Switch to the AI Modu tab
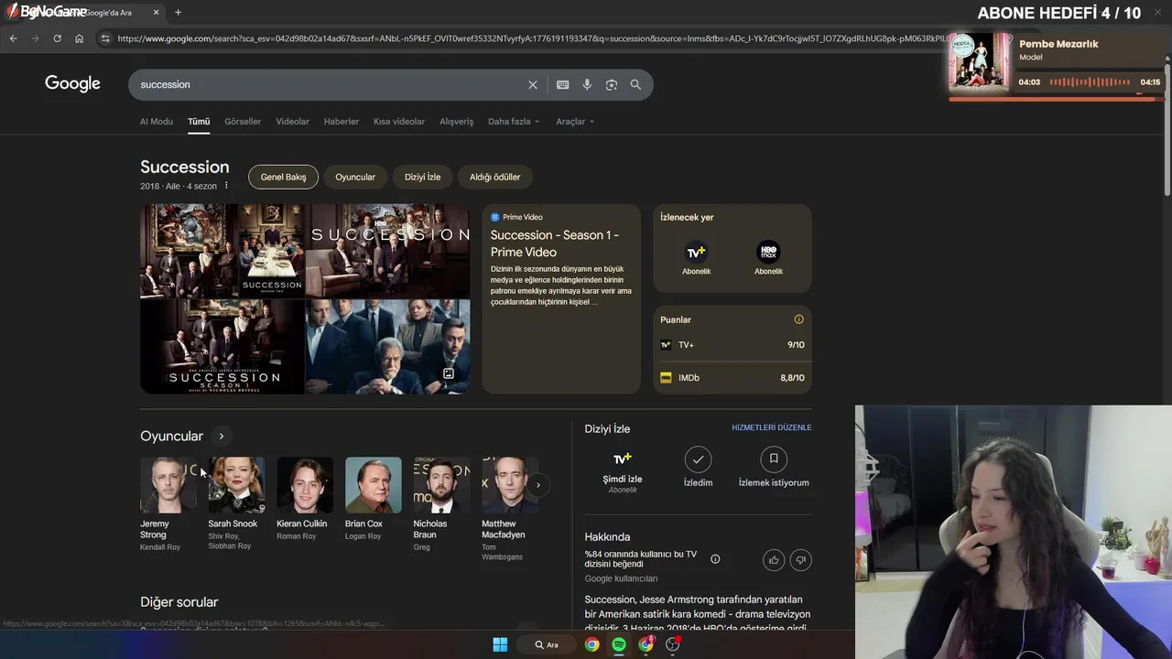 pos(157,121)
